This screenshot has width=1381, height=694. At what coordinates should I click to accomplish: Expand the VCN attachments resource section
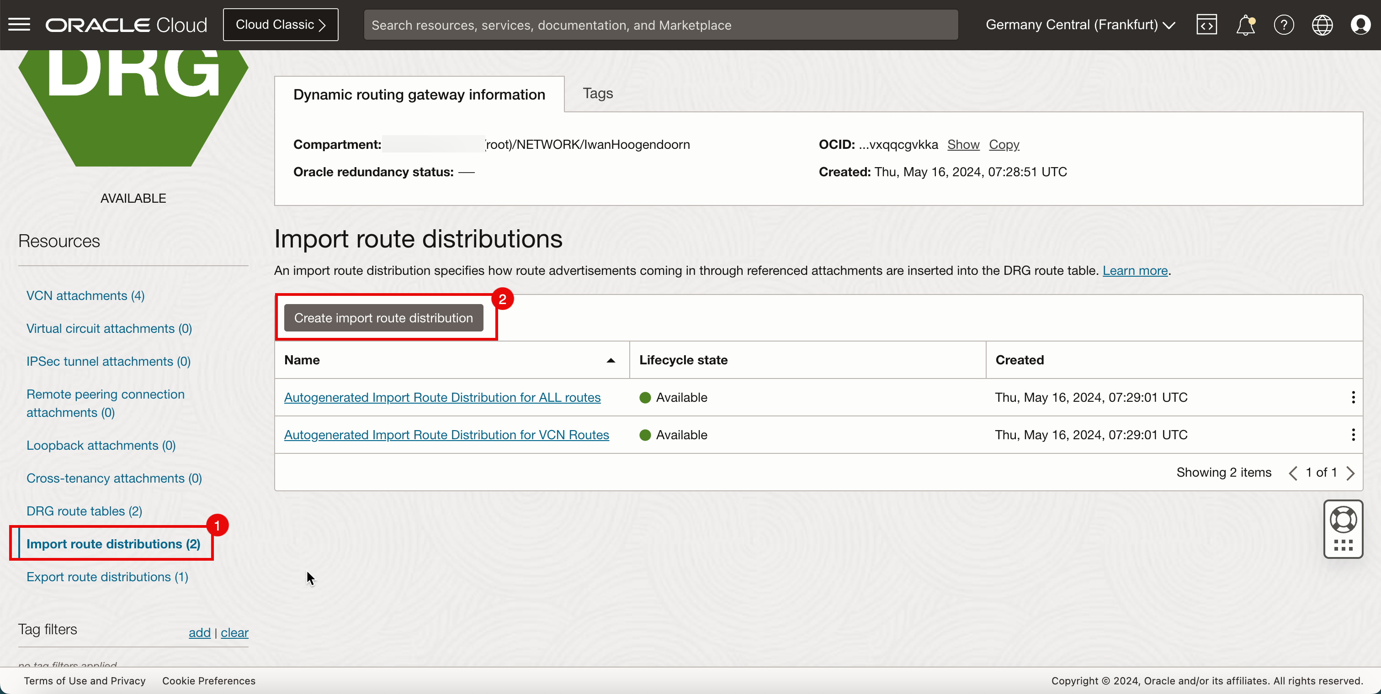point(85,295)
